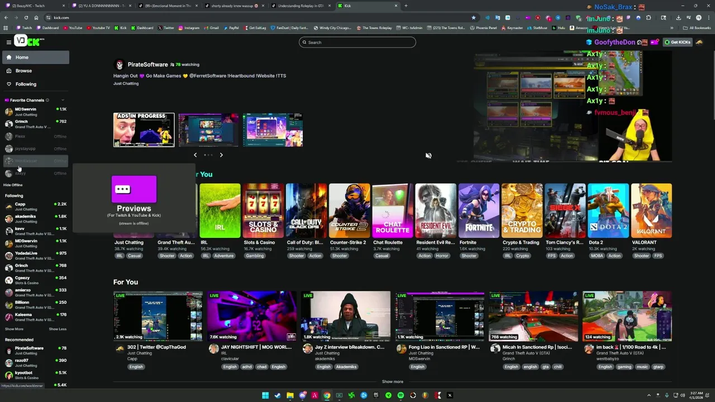715x402 pixels.
Task: Reload the page
Action: pyautogui.click(x=26, y=17)
